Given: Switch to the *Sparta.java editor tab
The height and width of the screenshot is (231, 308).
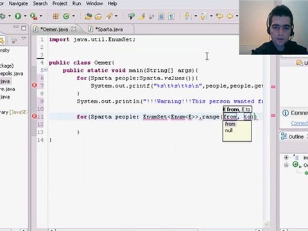Looking at the screenshot, I should click(108, 30).
